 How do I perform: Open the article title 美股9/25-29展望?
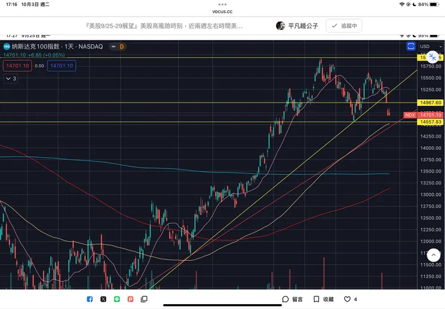coord(164,26)
